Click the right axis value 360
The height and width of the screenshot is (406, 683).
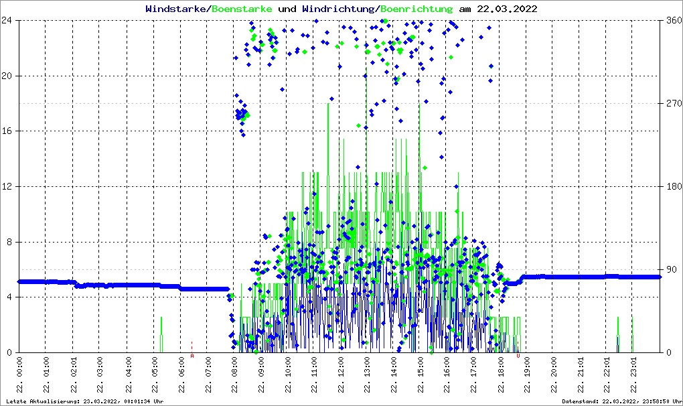[674, 20]
